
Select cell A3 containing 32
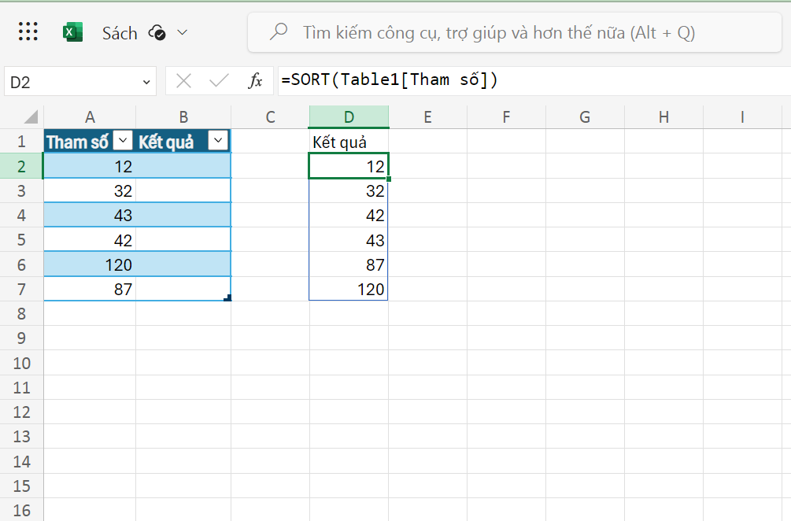[90, 190]
